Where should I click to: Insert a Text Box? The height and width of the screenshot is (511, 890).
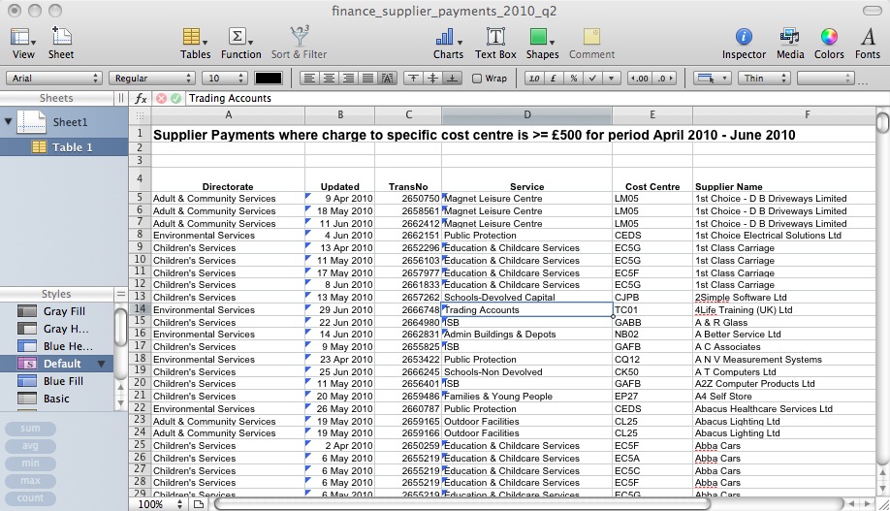point(495,44)
